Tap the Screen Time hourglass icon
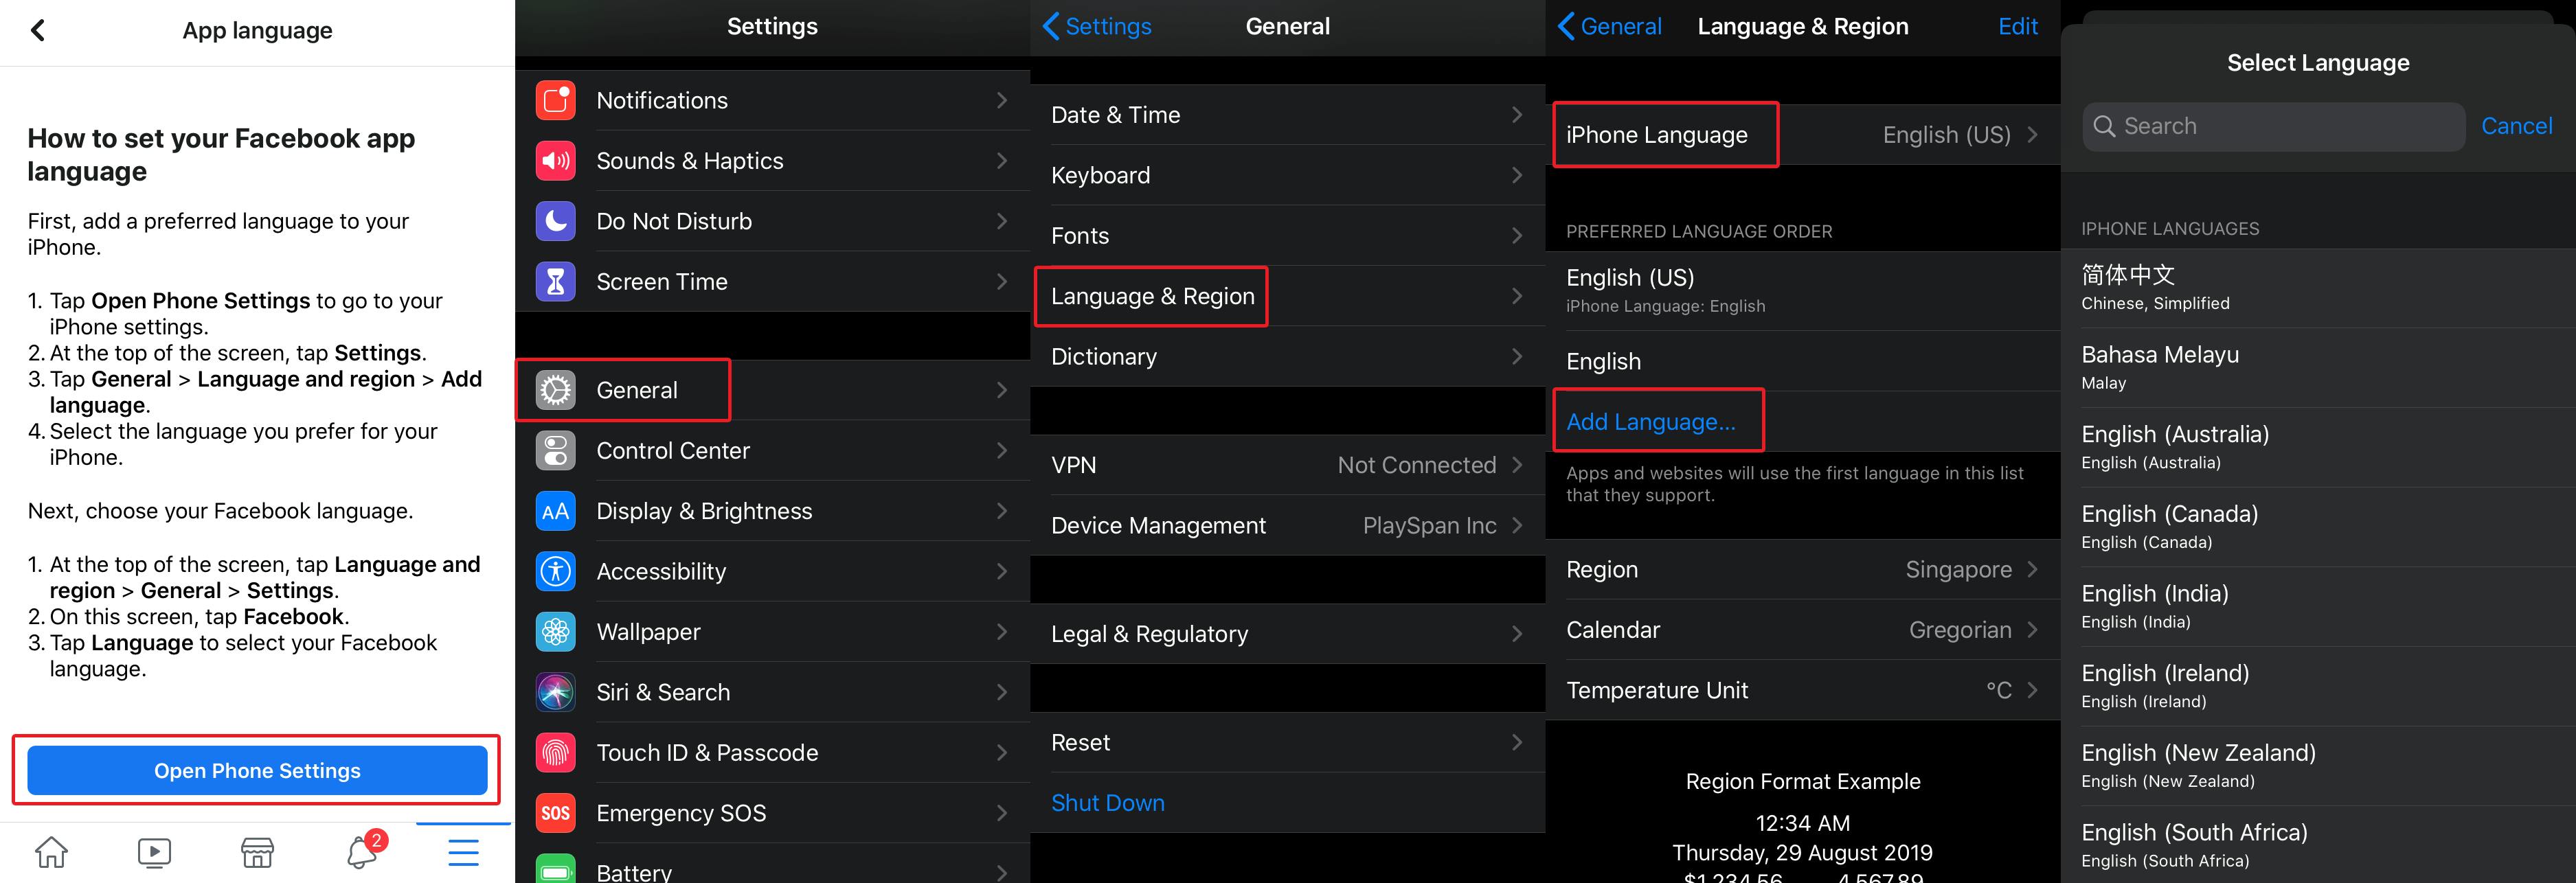 (555, 282)
